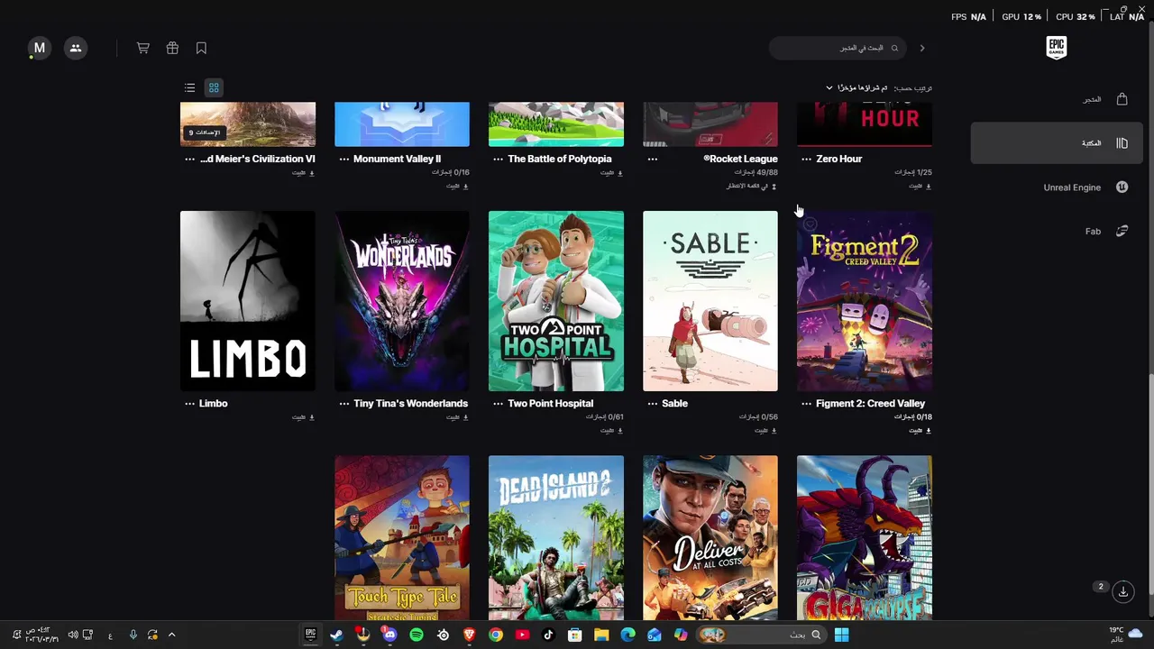Viewport: 1154px width, 649px height.
Task: Install Civilization VI
Action: (303, 172)
